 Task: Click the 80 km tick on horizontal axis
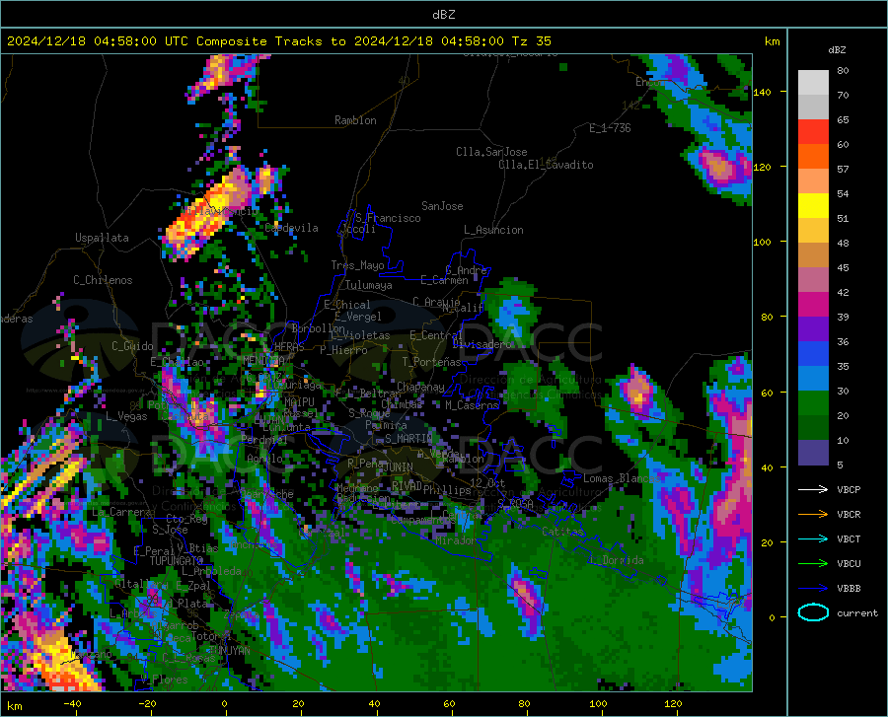524,704
